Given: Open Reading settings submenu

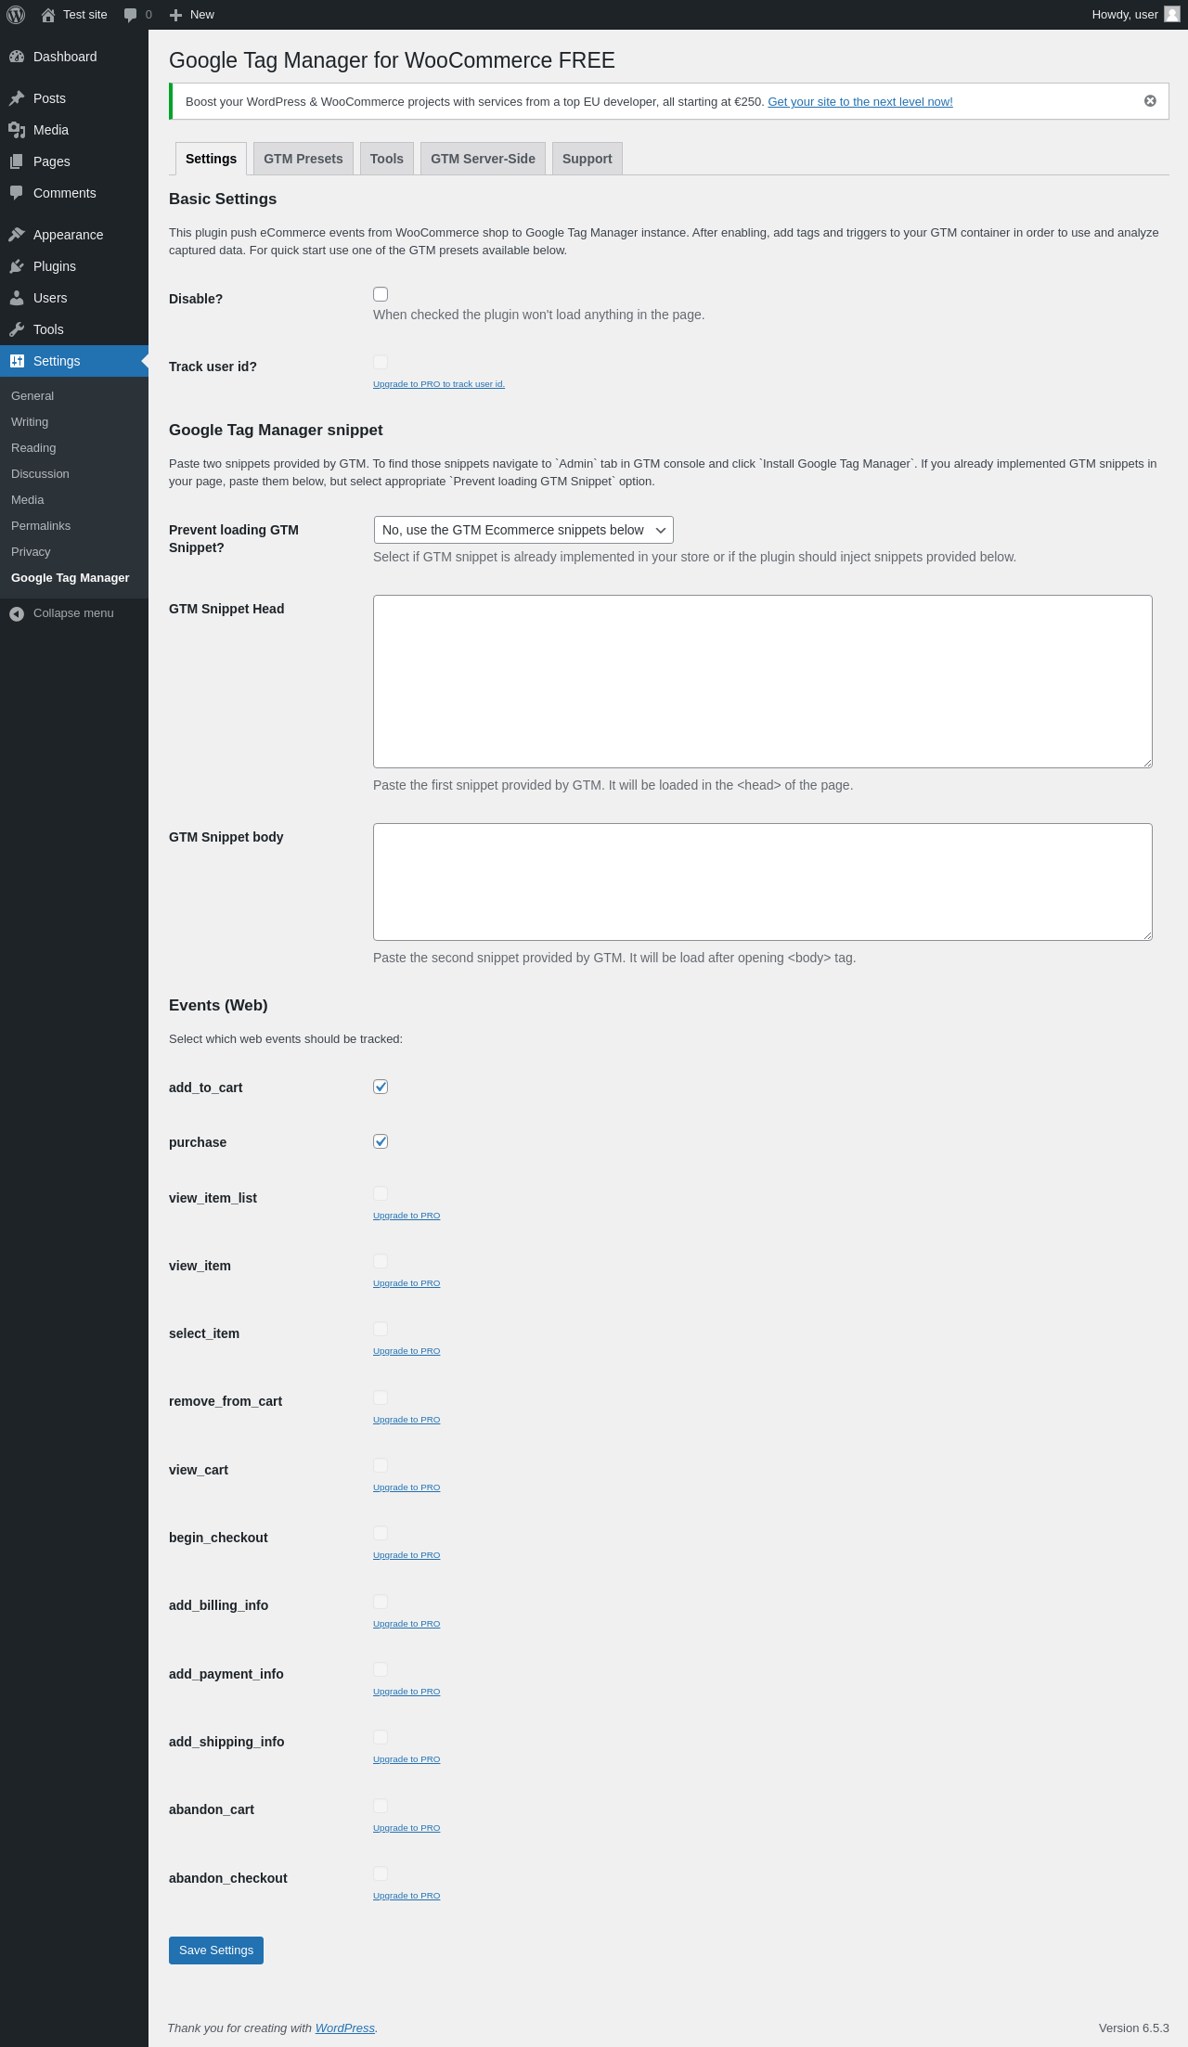Looking at the screenshot, I should (x=33, y=447).
